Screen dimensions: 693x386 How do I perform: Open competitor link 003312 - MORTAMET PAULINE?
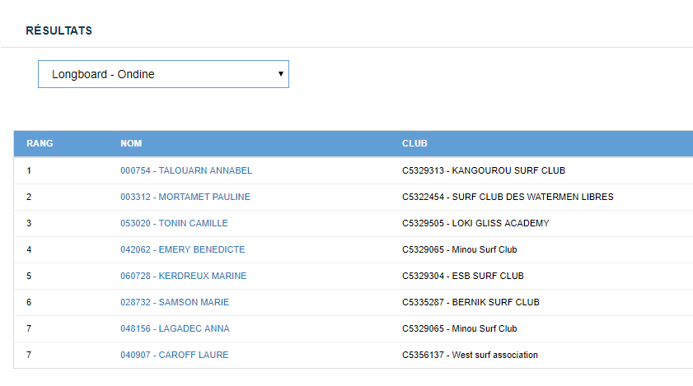pos(185,197)
